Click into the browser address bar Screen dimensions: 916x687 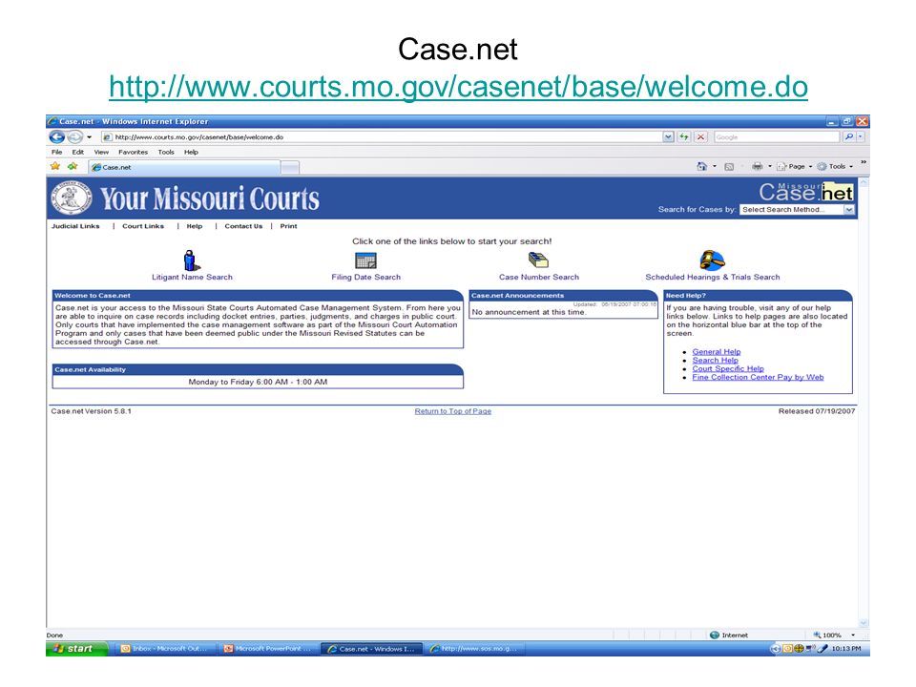[382, 136]
